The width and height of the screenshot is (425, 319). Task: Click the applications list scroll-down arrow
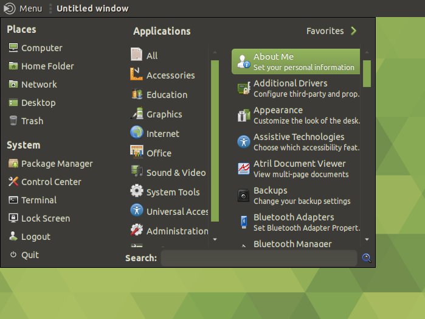point(367,239)
